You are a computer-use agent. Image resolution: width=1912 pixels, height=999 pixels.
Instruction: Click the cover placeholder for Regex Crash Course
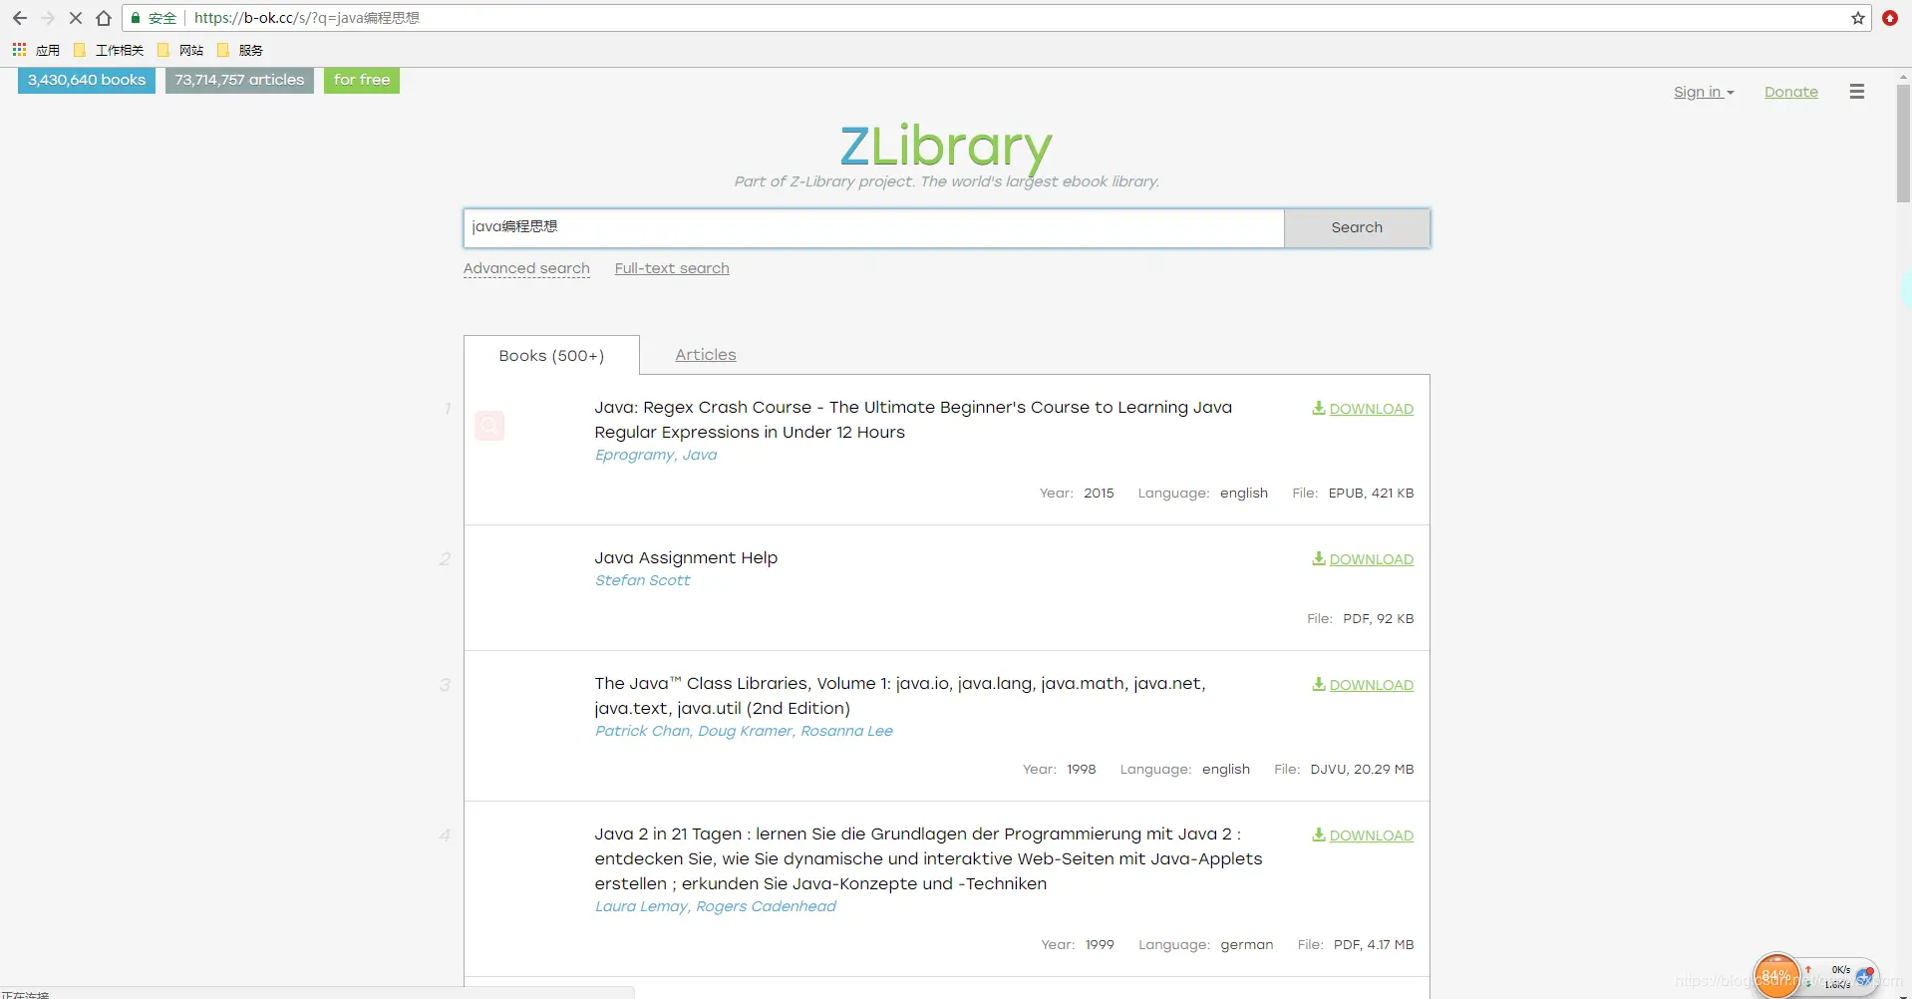coord(489,426)
